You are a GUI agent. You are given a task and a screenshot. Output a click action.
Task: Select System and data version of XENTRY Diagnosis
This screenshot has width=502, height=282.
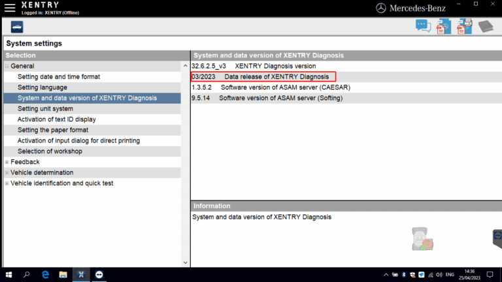point(92,98)
